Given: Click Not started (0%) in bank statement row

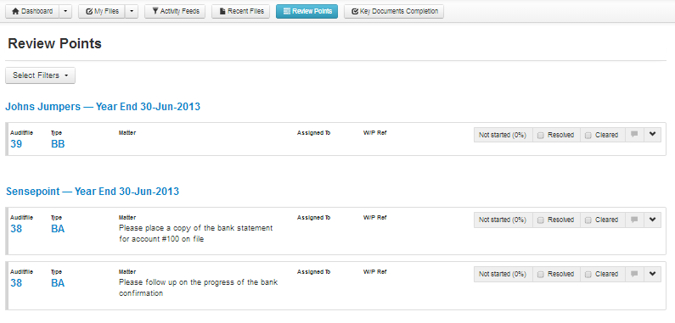Looking at the screenshot, I should 503,220.
